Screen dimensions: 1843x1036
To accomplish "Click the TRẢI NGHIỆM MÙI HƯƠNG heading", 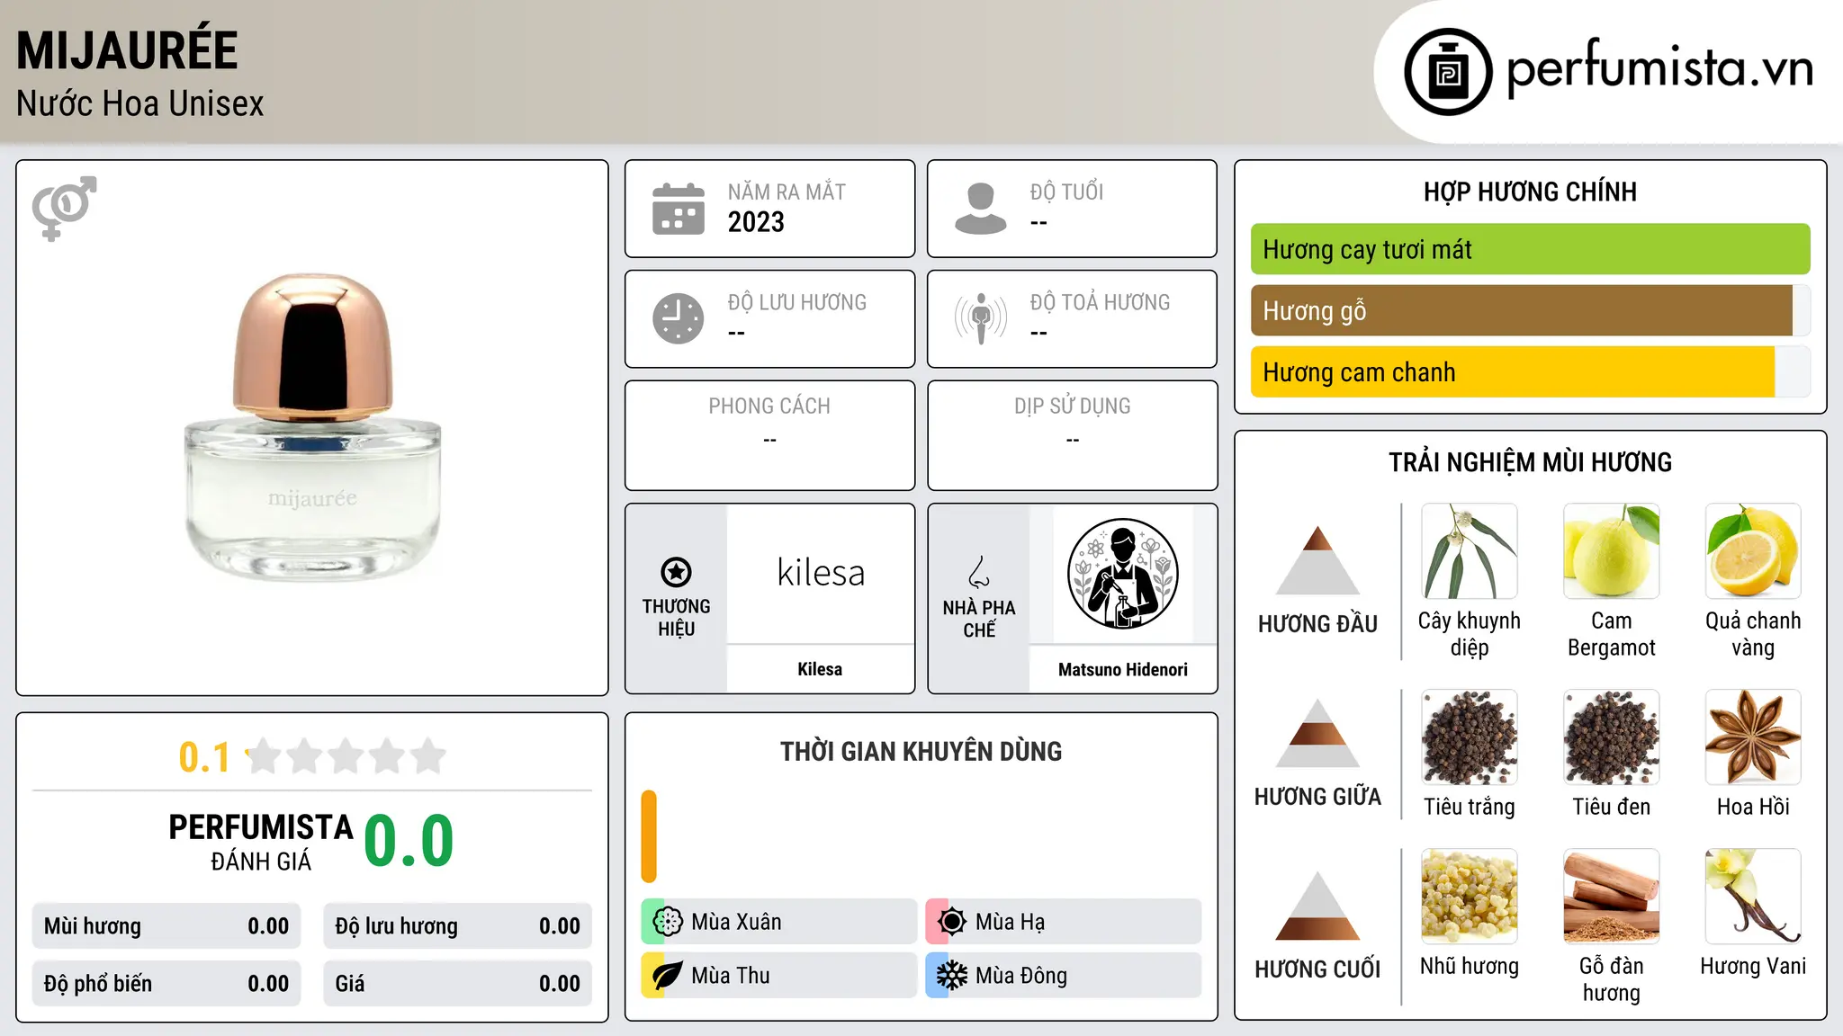I will (x=1530, y=462).
